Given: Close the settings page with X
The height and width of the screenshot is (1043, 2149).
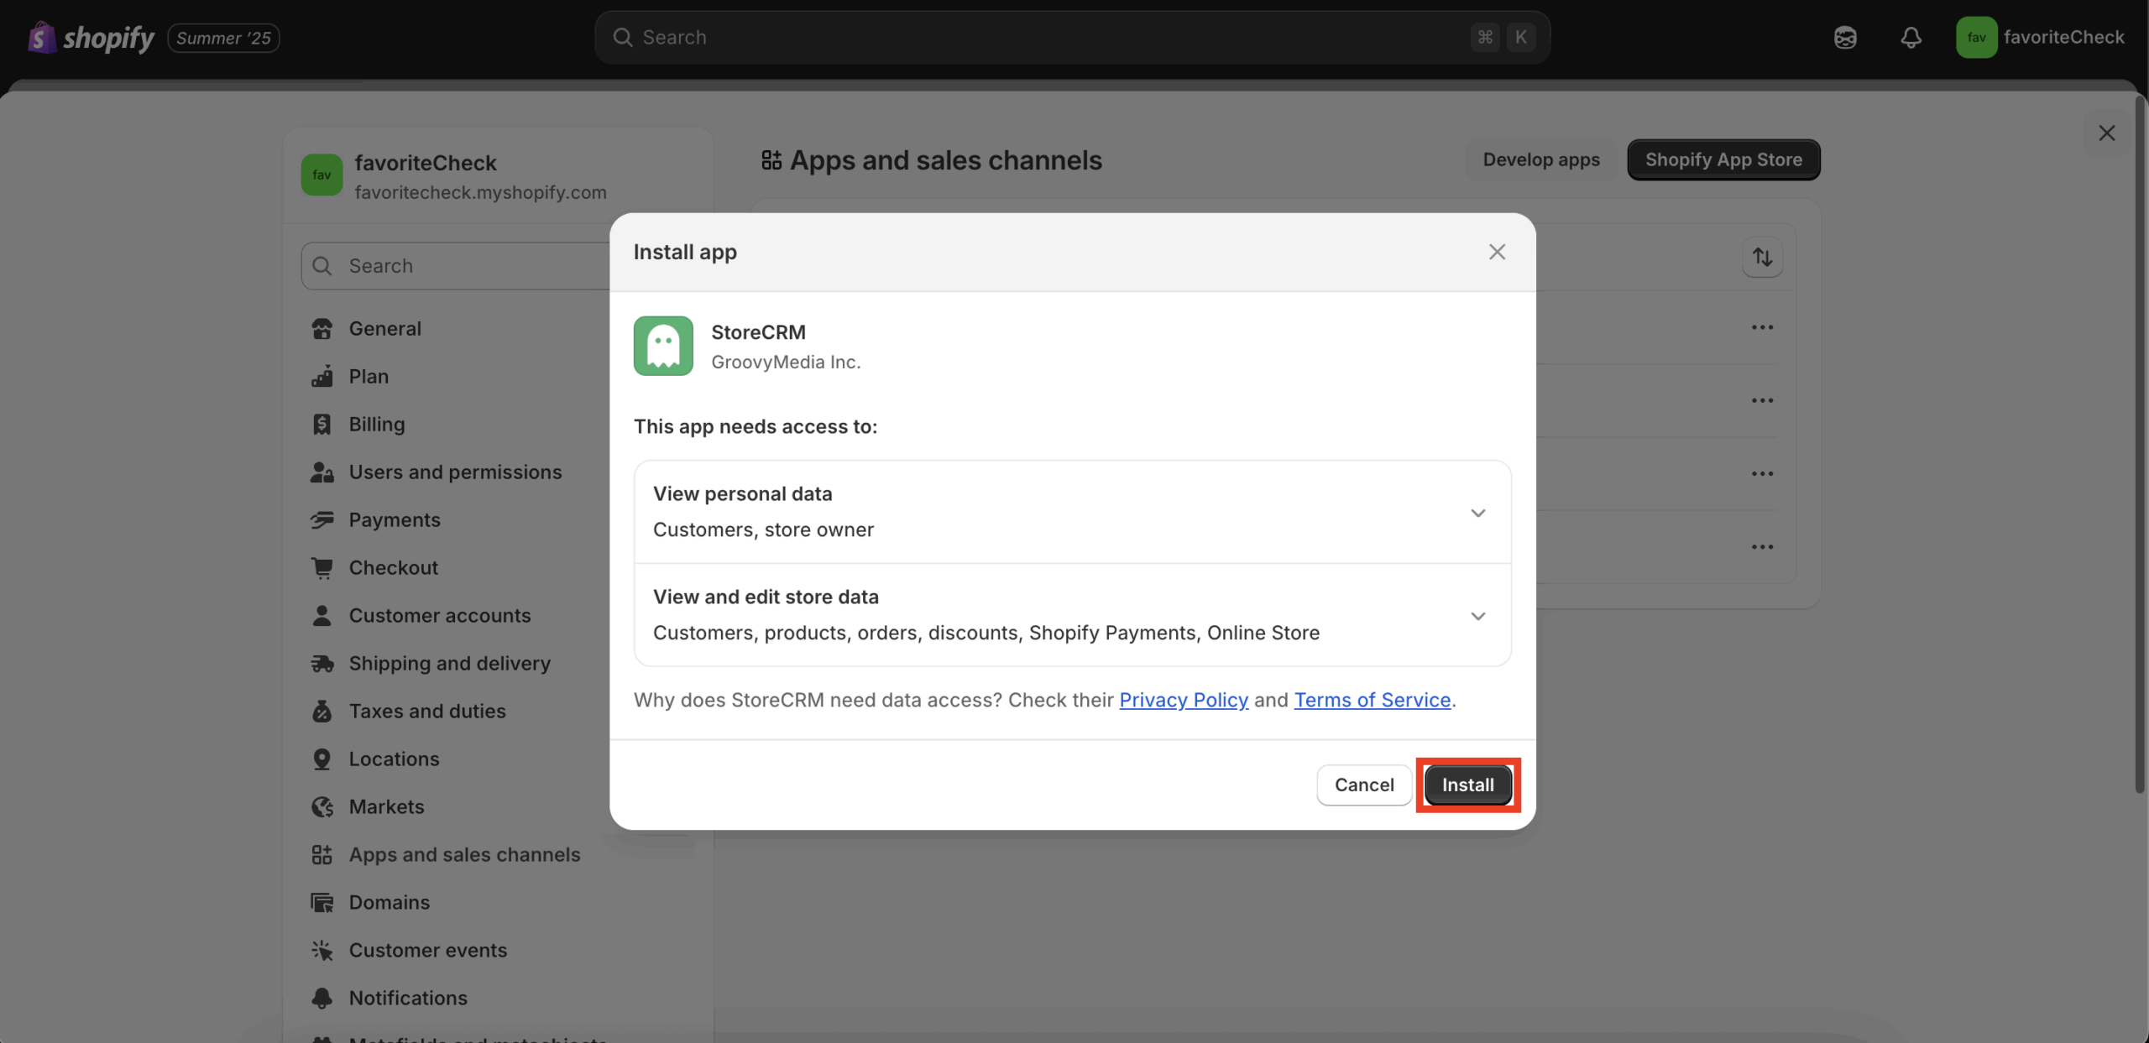Looking at the screenshot, I should 2106,133.
